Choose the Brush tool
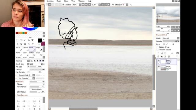 pos(32,49)
